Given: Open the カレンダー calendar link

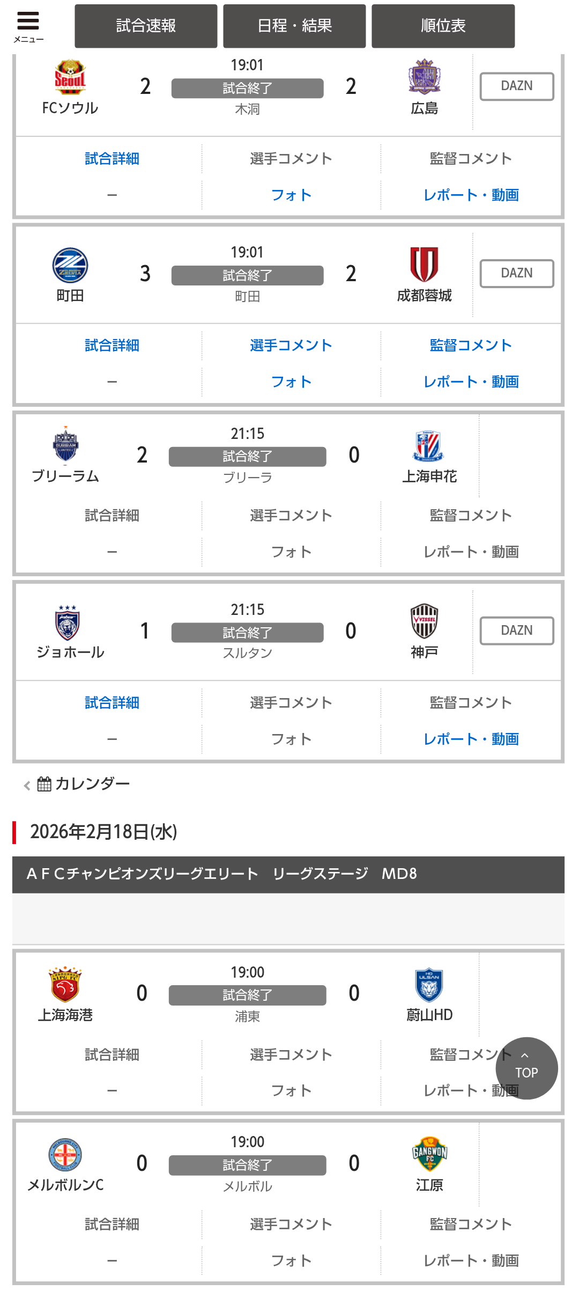Looking at the screenshot, I should click(84, 784).
